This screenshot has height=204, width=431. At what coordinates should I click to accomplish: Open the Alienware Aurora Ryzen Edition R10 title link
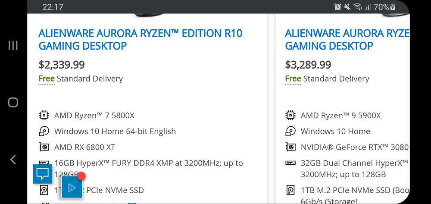(x=141, y=39)
